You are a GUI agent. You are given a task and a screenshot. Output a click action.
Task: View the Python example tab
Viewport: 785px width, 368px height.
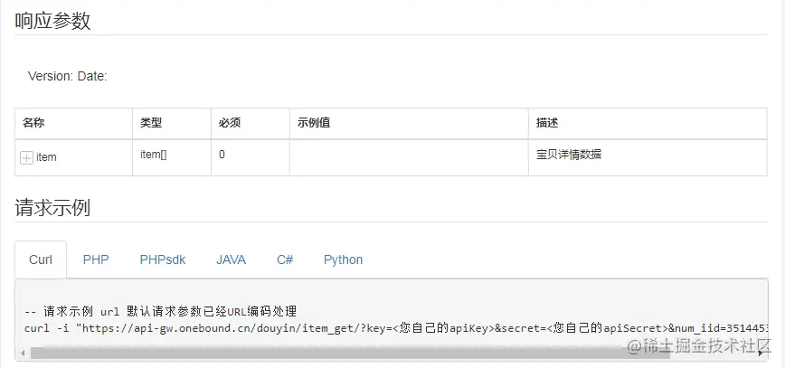pos(344,259)
